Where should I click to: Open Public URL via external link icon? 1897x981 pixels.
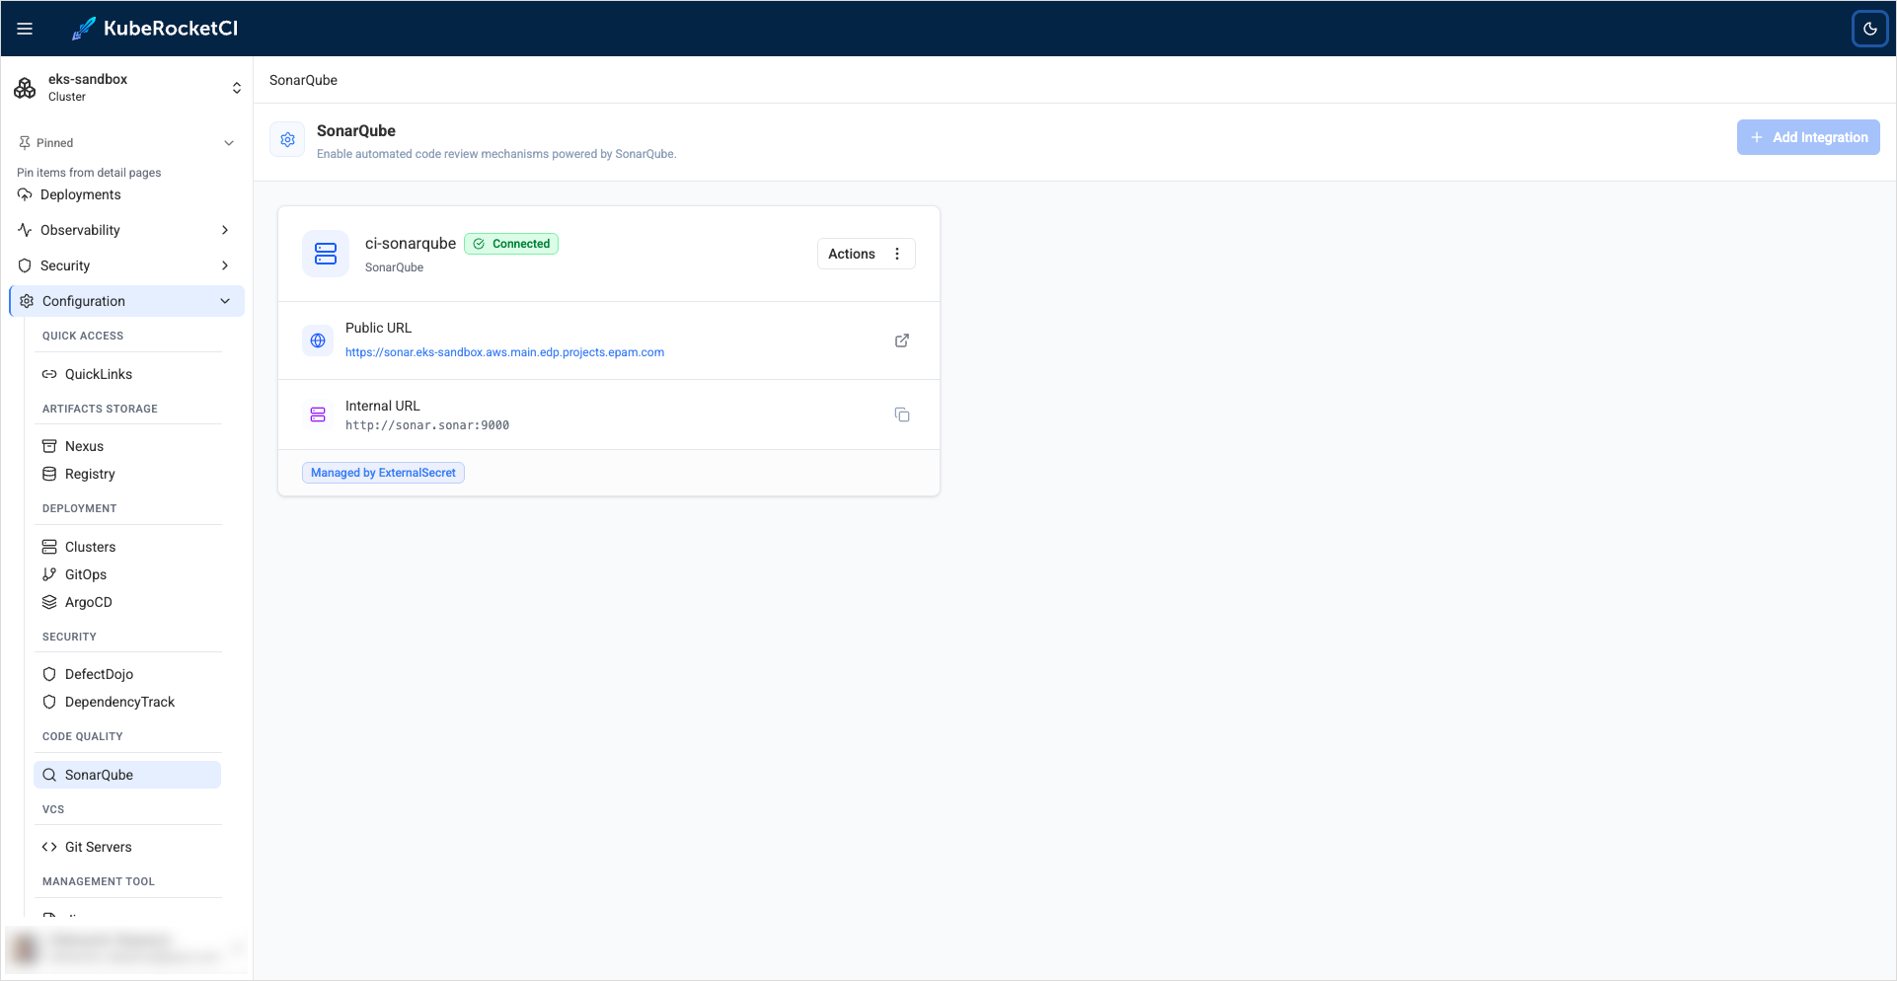coord(901,340)
